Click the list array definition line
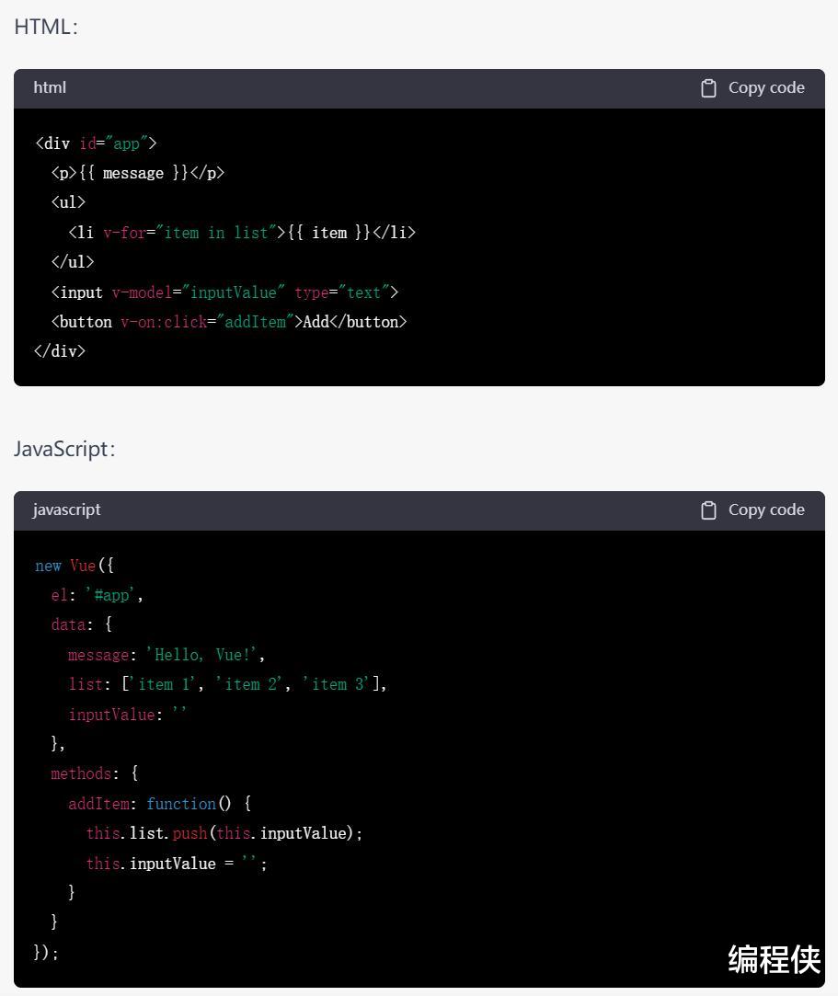The image size is (838, 996). click(227, 684)
